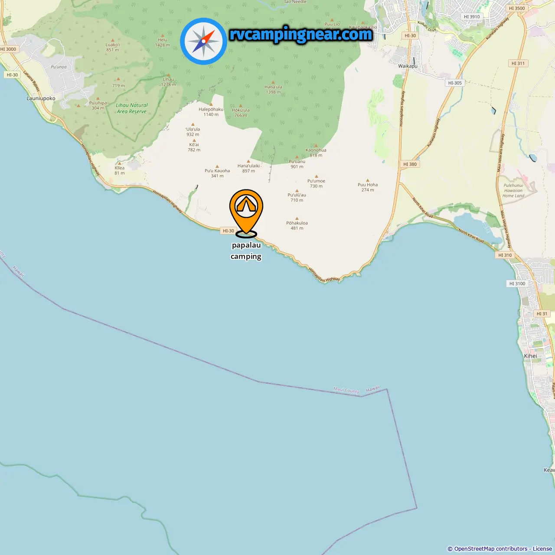Click the HI 311 route shield

point(518,63)
